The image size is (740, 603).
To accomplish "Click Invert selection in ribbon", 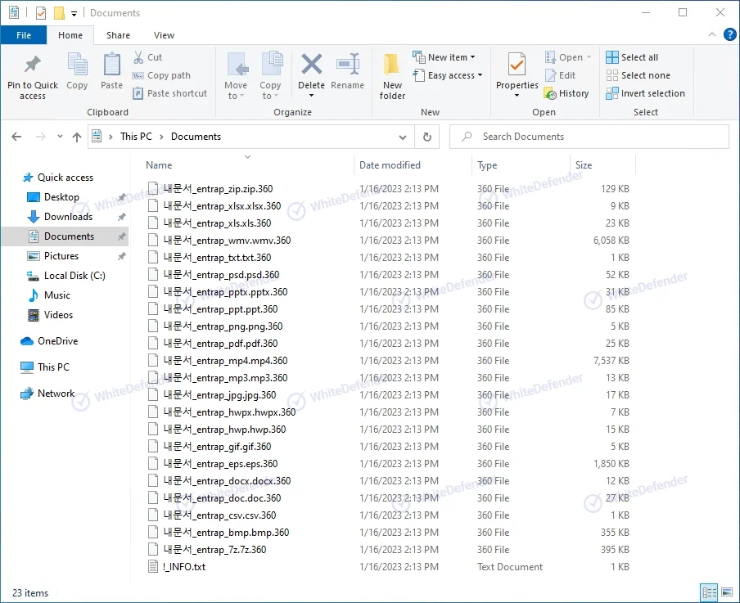I will (x=645, y=93).
